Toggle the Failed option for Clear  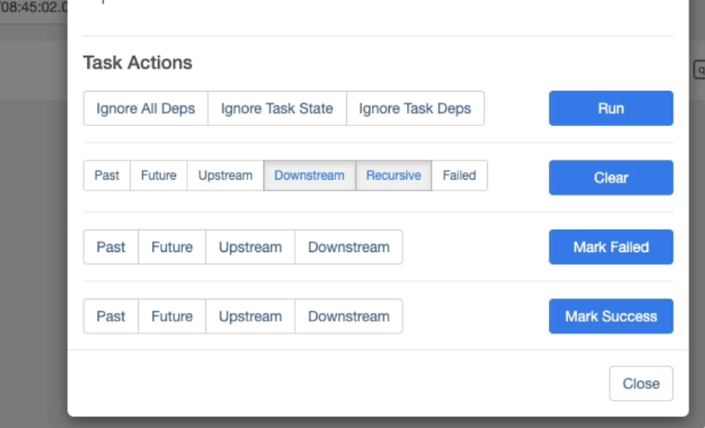tap(459, 175)
